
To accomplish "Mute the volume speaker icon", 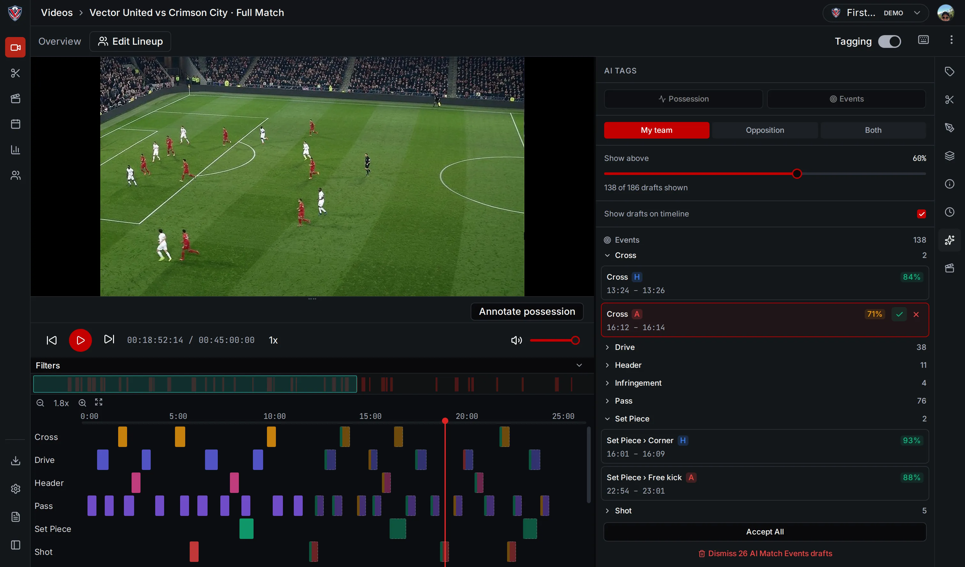I will coord(516,340).
